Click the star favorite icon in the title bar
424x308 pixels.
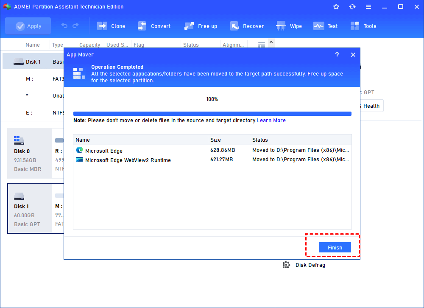coord(336,7)
